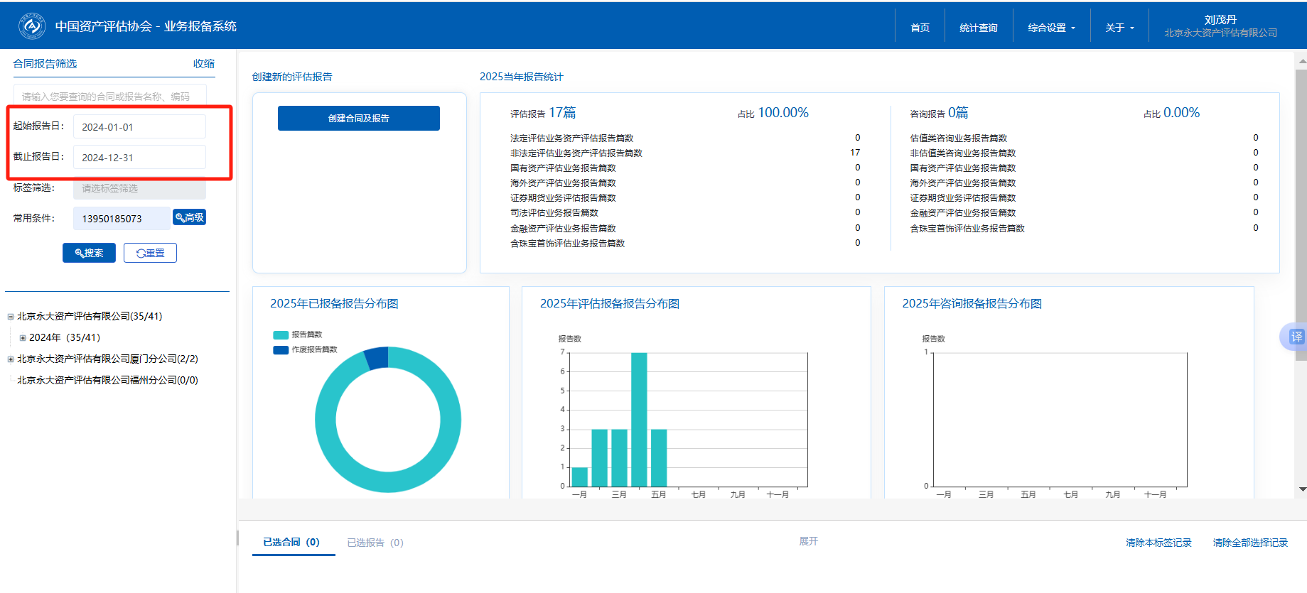This screenshot has width=1307, height=593.
Task: Toggle the 作废报告篇数 legend entry
Action: tap(306, 349)
